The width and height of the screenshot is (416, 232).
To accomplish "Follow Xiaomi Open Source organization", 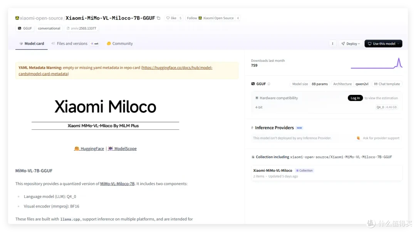I will (x=210, y=18).
